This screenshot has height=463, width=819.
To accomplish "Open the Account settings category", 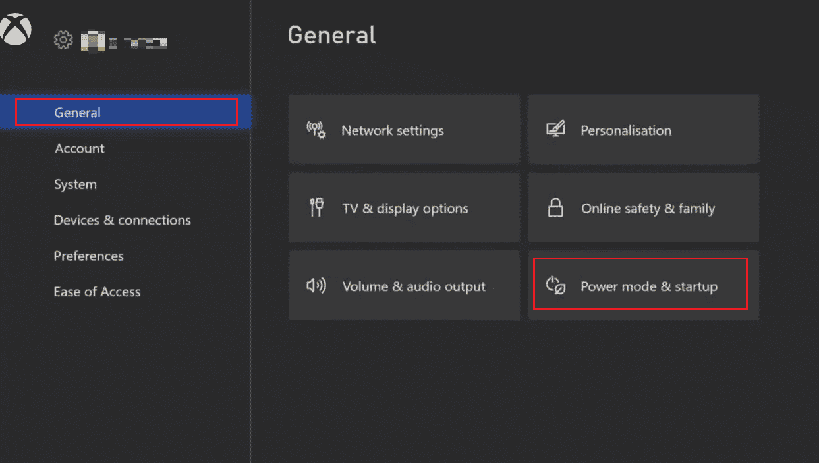I will [80, 149].
